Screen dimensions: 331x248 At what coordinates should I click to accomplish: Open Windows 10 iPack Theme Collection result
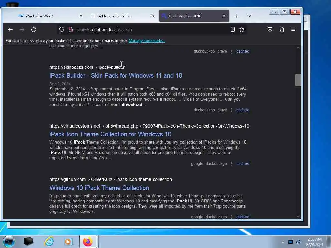point(99,188)
